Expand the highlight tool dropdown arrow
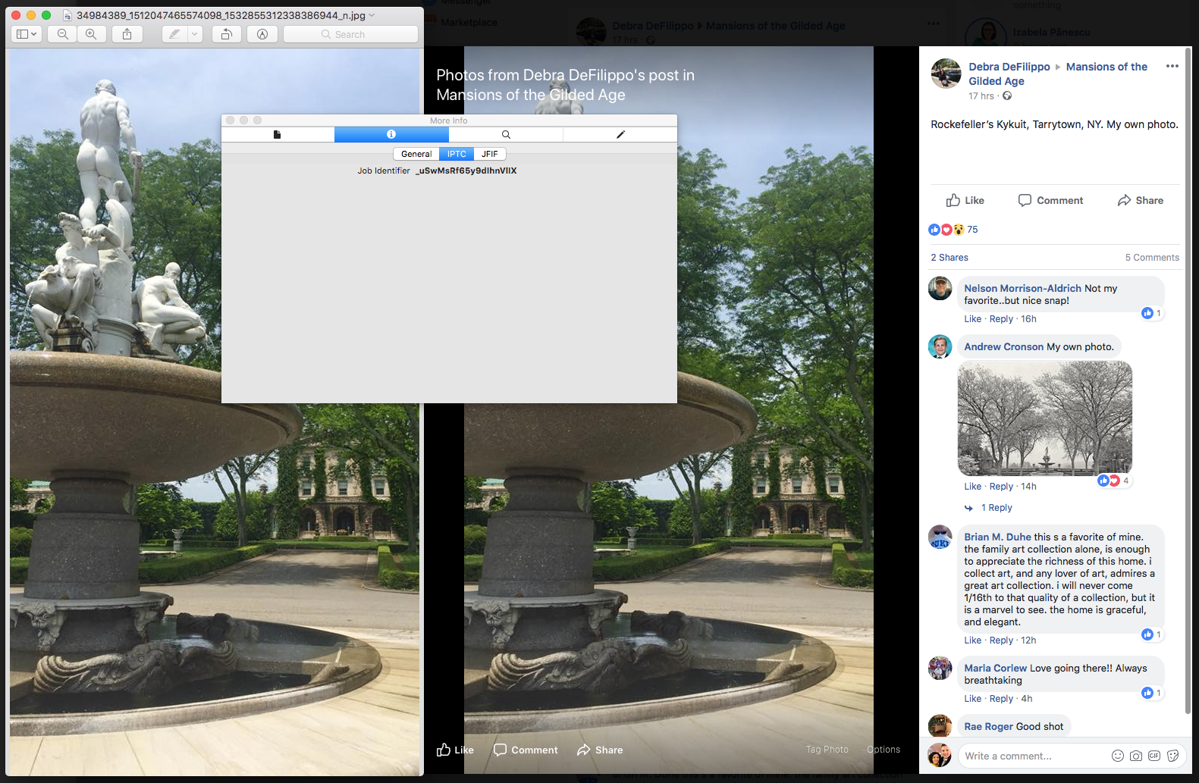 (195, 34)
